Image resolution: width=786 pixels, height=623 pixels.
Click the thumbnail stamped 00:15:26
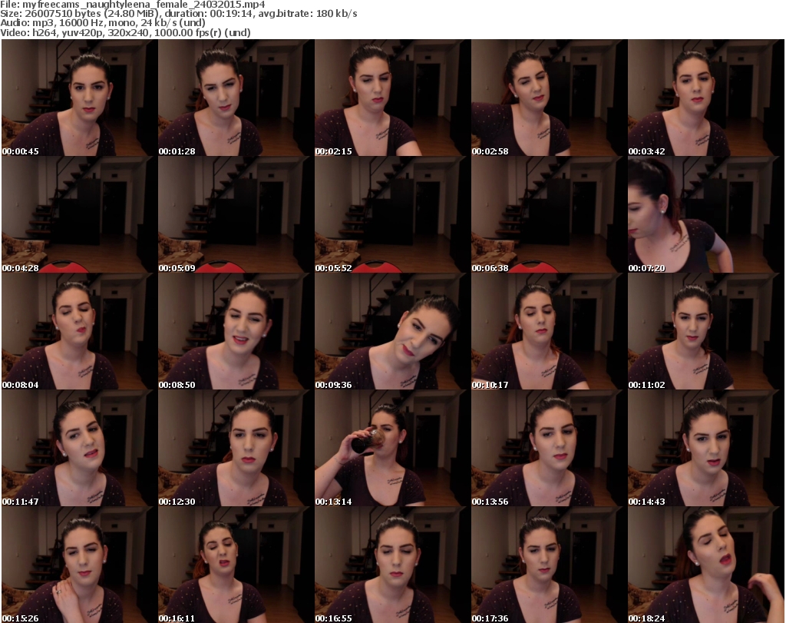pos(80,565)
